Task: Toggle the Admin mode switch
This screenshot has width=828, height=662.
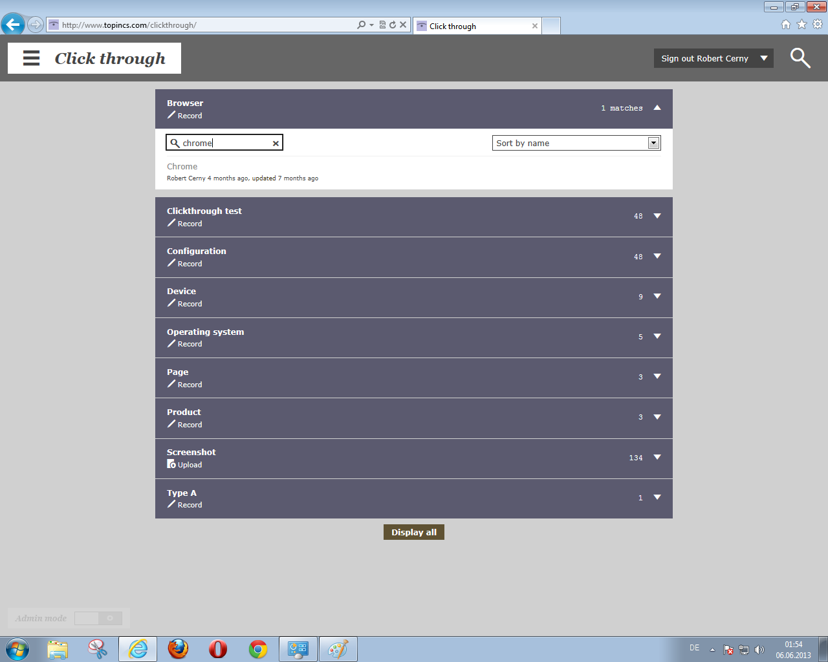Action: point(98,619)
